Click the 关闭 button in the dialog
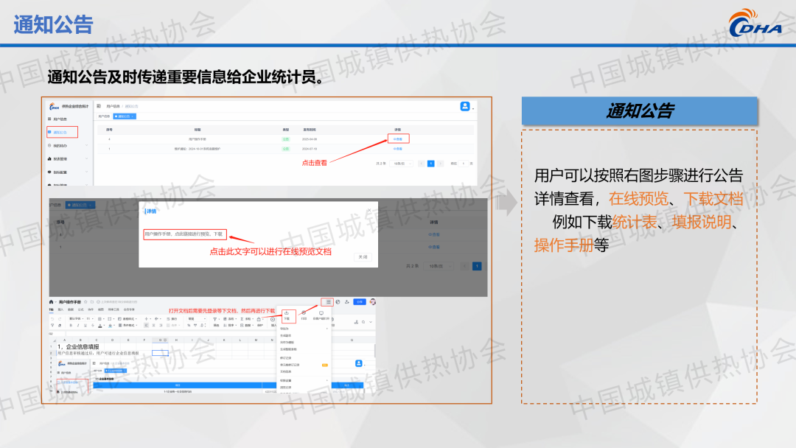This screenshot has height=448, width=796. pyautogui.click(x=363, y=256)
